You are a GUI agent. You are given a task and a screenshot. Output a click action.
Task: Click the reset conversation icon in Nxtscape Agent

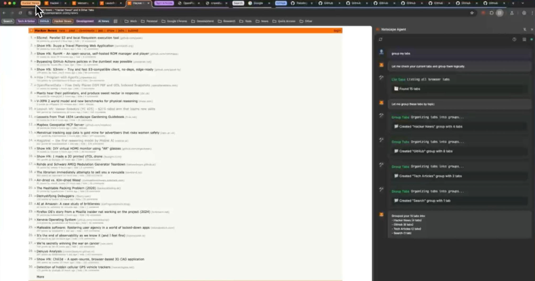coord(380,39)
